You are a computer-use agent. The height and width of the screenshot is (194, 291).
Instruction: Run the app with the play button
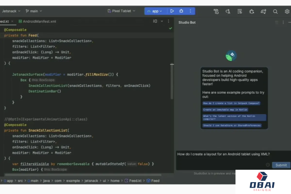[x=172, y=11]
